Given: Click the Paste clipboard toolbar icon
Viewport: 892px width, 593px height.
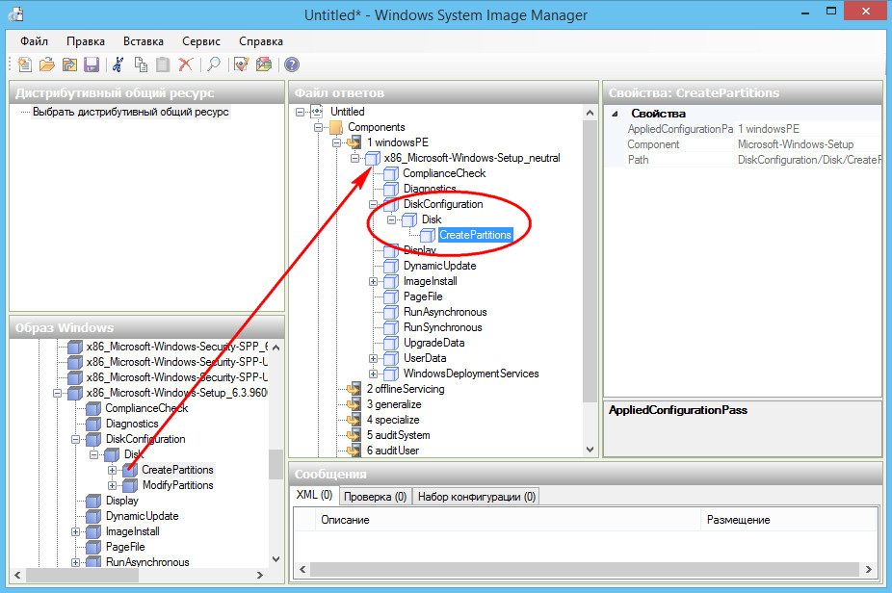Looking at the screenshot, I should point(163,64).
